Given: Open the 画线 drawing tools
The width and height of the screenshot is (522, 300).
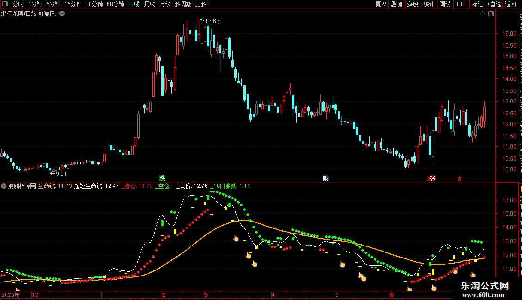Looking at the screenshot, I should point(445,4).
